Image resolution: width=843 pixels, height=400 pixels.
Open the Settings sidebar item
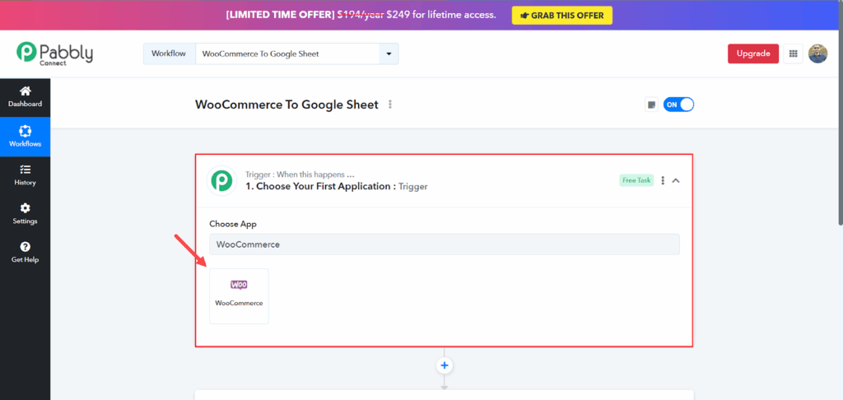click(x=25, y=214)
